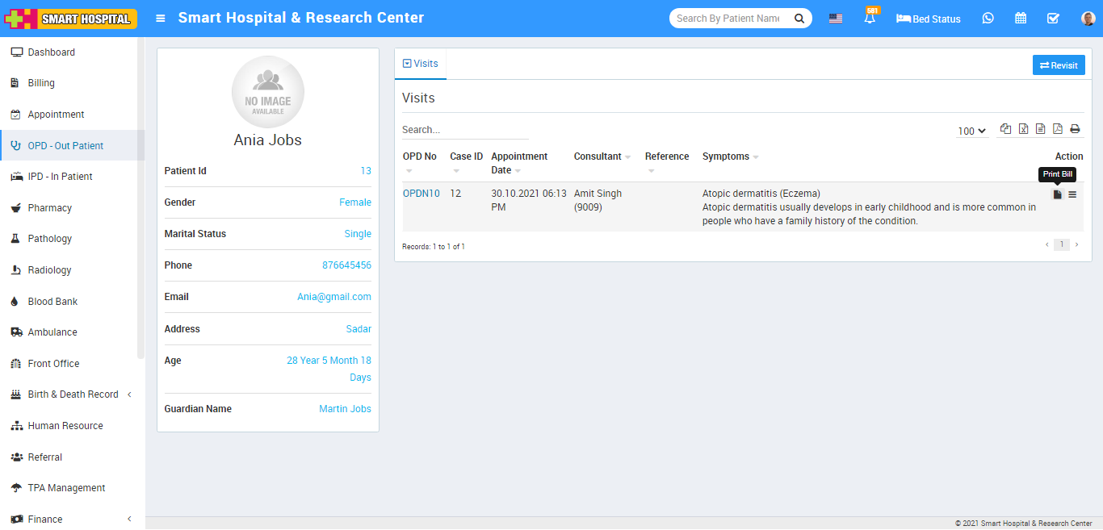
Task: Export visits table as PDF
Action: point(1057,129)
